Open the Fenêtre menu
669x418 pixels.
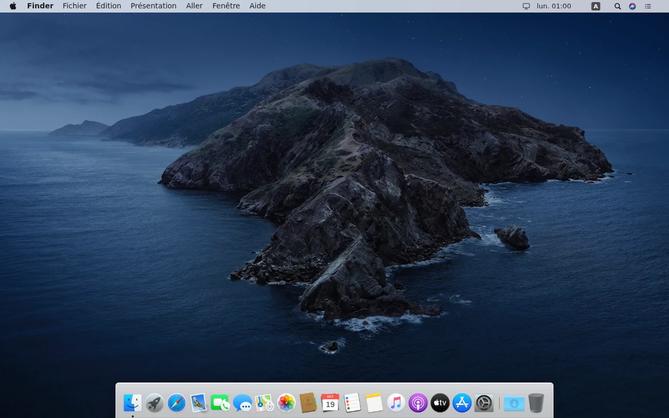226,6
